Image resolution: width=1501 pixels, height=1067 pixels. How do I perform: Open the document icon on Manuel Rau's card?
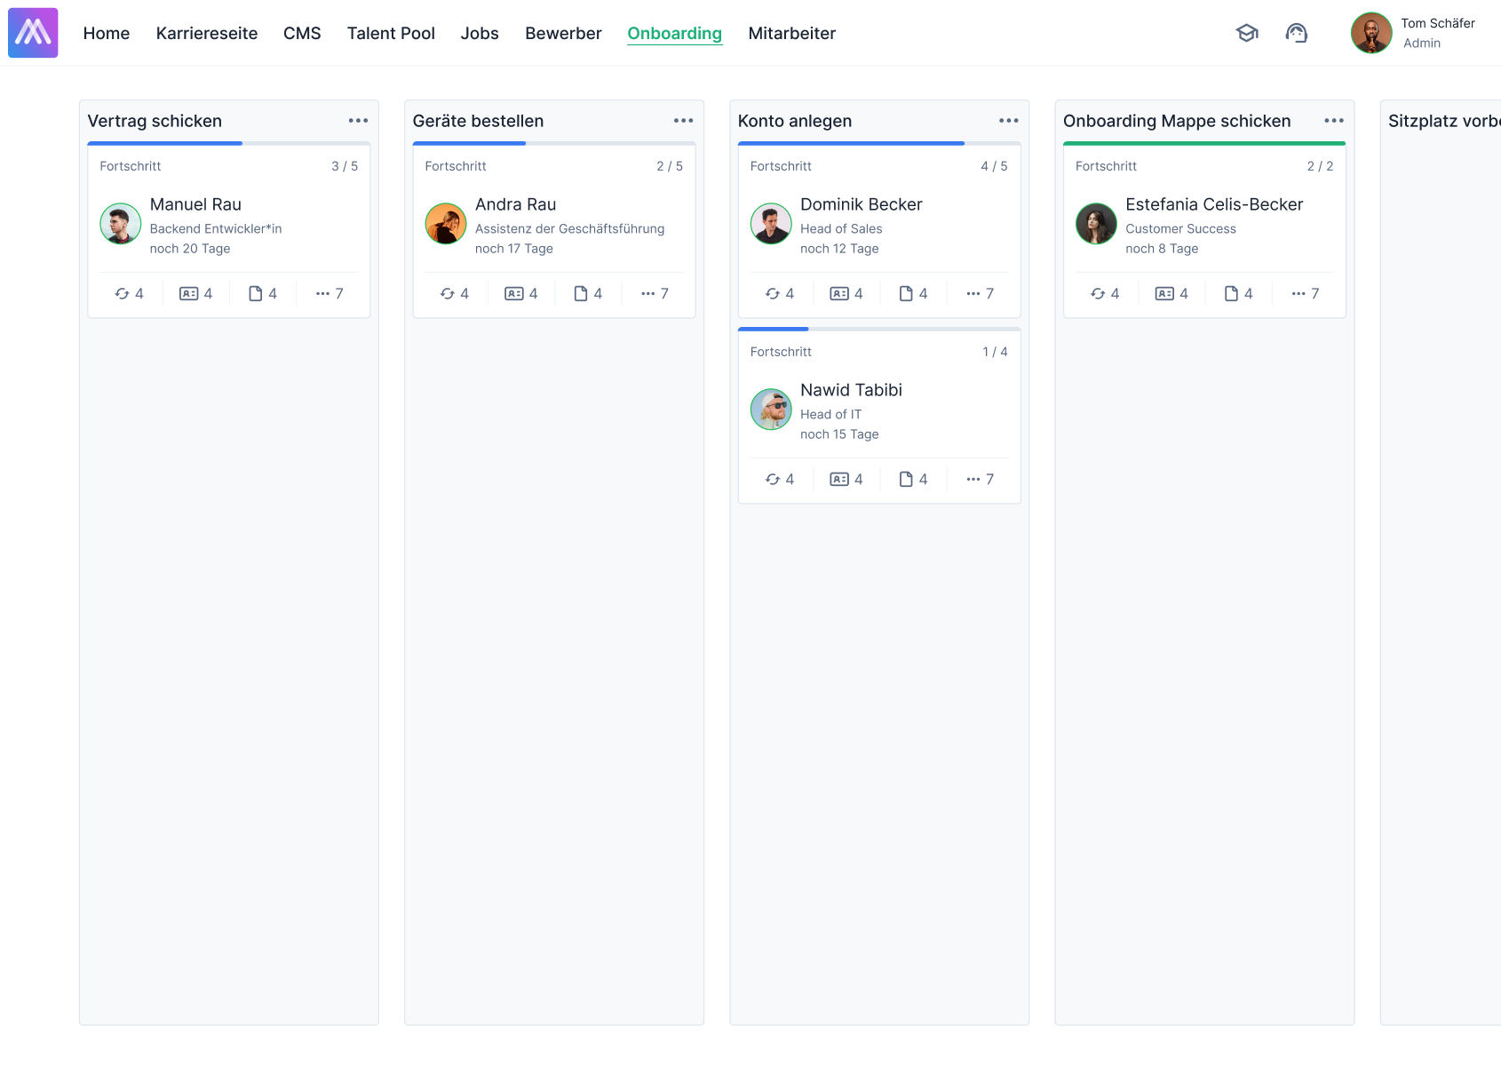pyautogui.click(x=257, y=292)
